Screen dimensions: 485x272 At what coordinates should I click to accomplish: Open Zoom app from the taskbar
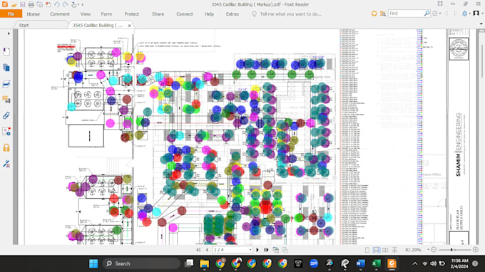point(314,263)
